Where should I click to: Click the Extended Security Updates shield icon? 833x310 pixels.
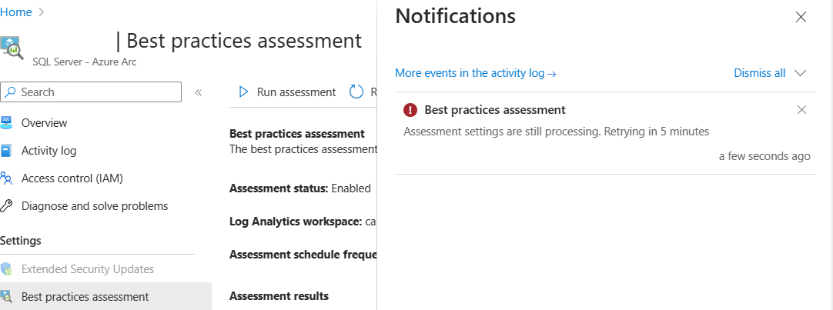point(7,269)
